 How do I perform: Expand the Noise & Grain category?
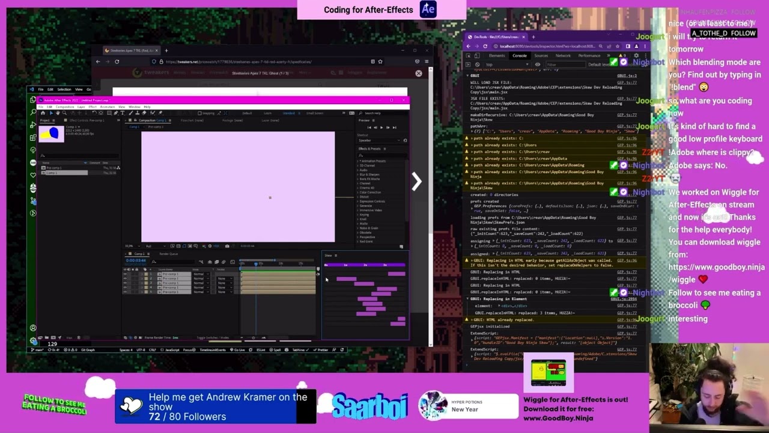pos(357,228)
